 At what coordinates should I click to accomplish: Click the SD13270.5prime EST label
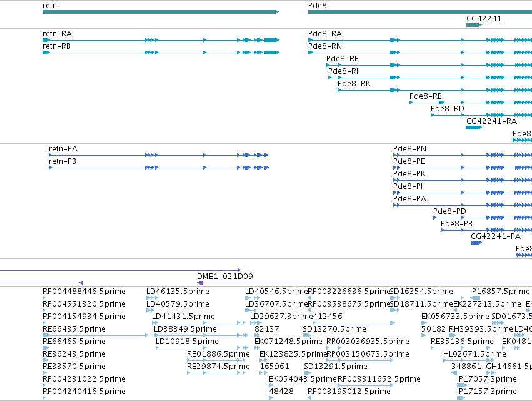click(334, 329)
